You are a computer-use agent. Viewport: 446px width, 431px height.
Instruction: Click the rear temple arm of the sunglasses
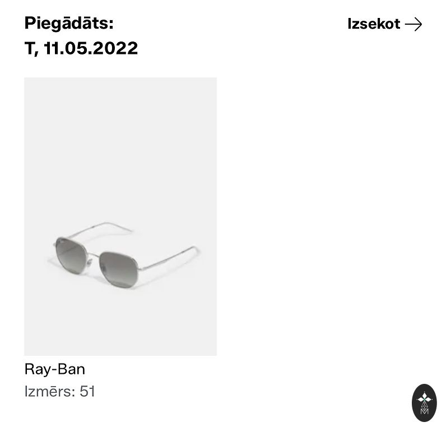(x=104, y=226)
